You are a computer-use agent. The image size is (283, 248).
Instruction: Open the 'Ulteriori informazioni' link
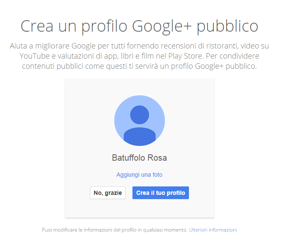[x=213, y=230]
